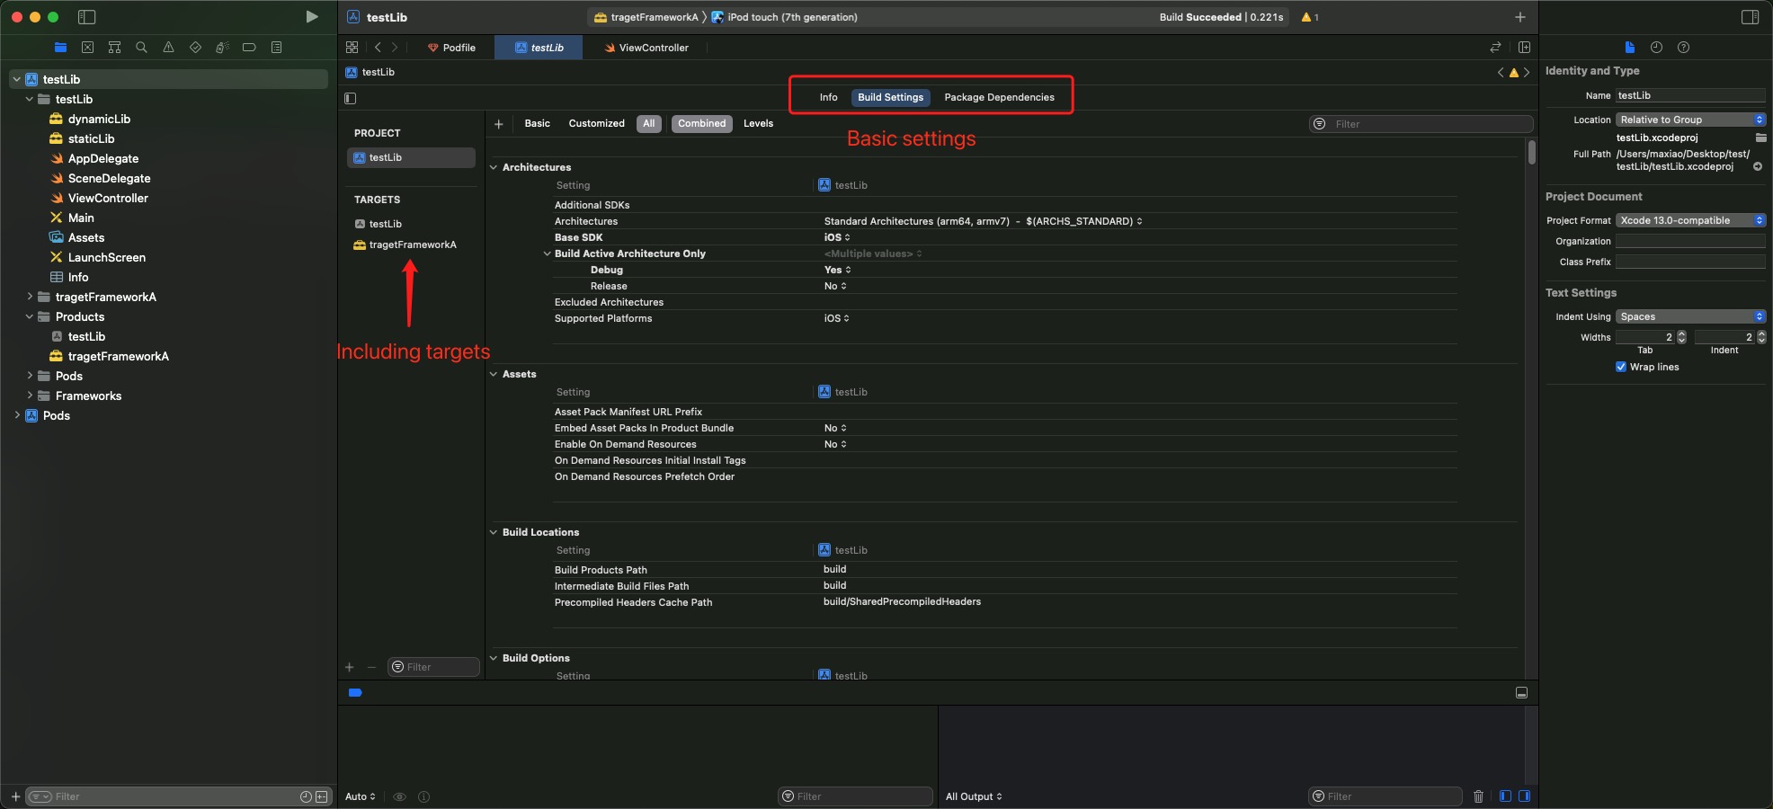Select the testLib project under PROJECT
1773x809 pixels.
click(x=411, y=157)
